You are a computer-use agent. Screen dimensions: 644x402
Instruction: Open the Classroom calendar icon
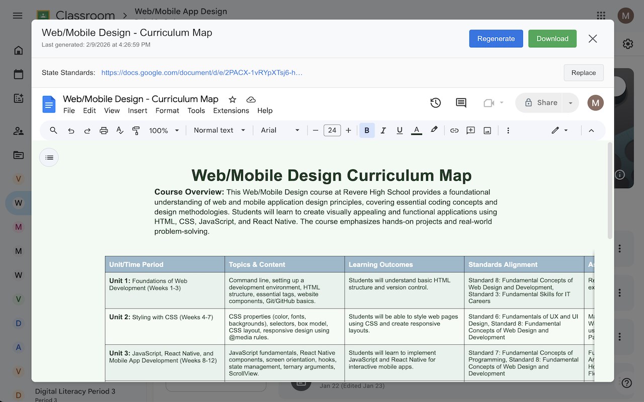pyautogui.click(x=19, y=74)
